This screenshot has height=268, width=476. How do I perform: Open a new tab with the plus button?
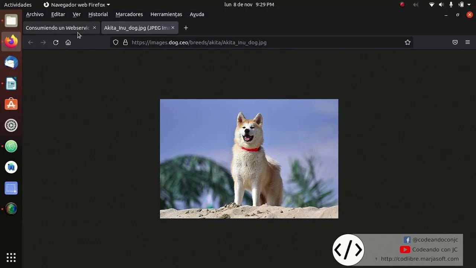pyautogui.click(x=186, y=28)
